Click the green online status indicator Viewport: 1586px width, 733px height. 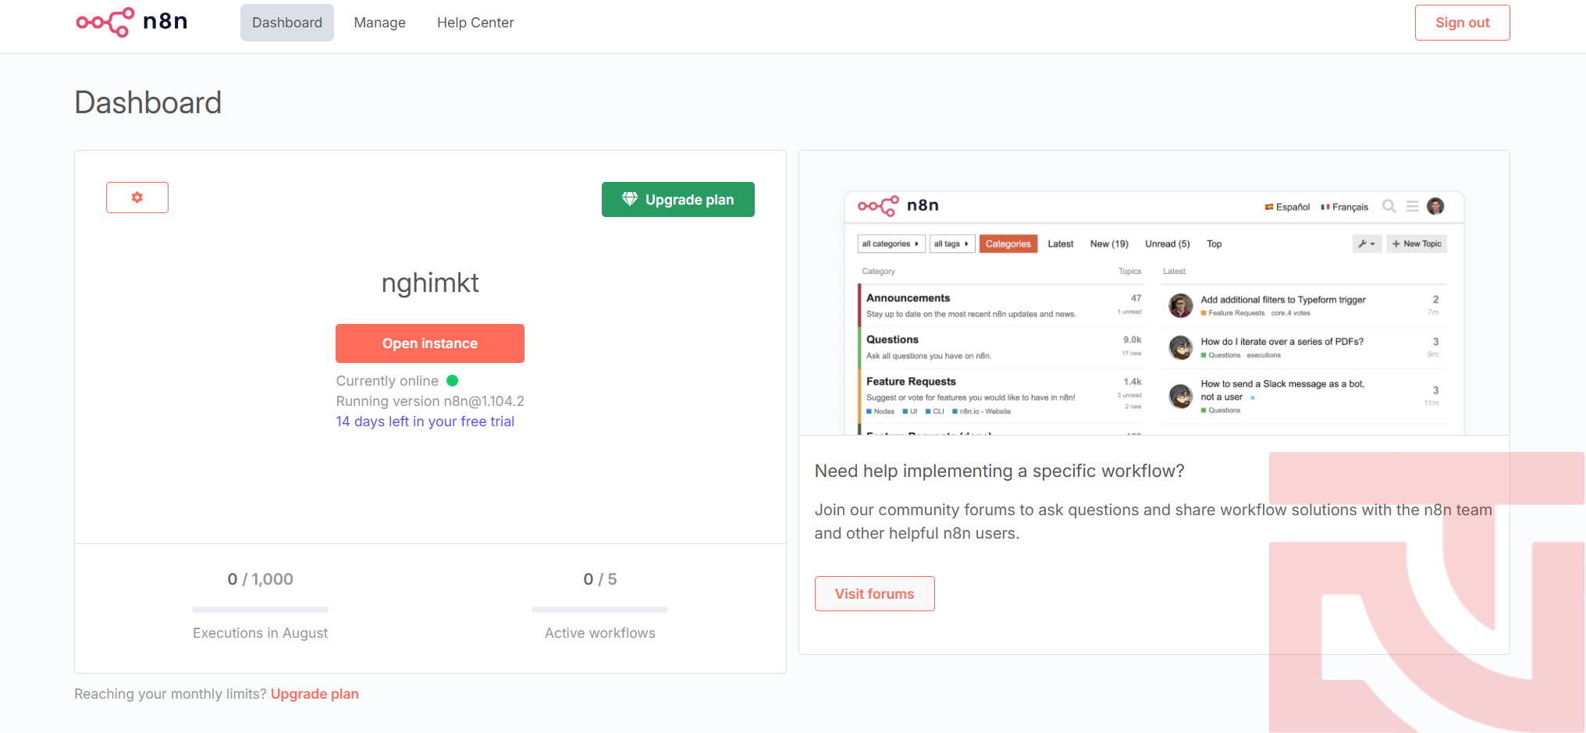(x=452, y=381)
